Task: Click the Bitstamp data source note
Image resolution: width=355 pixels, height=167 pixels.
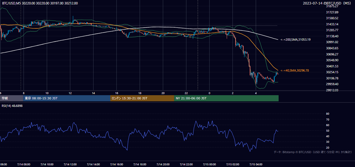Action: point(313,152)
